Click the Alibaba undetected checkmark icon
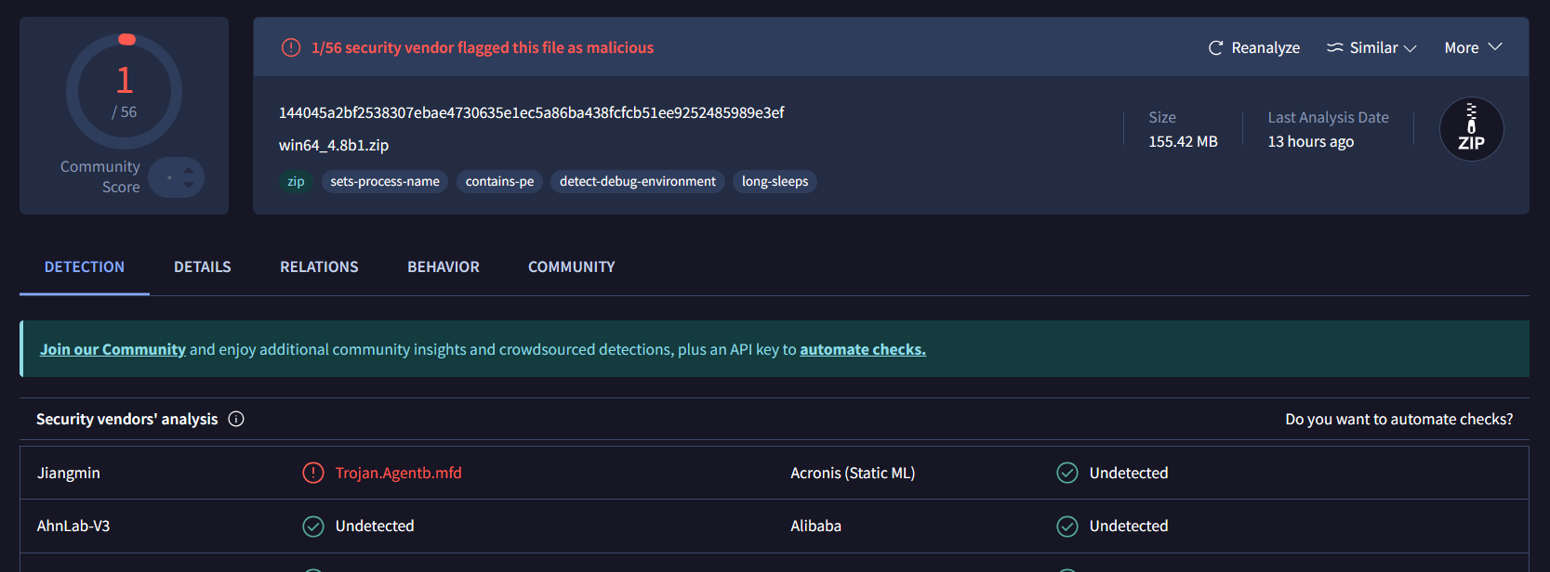Image resolution: width=1550 pixels, height=572 pixels. pyautogui.click(x=1067, y=526)
